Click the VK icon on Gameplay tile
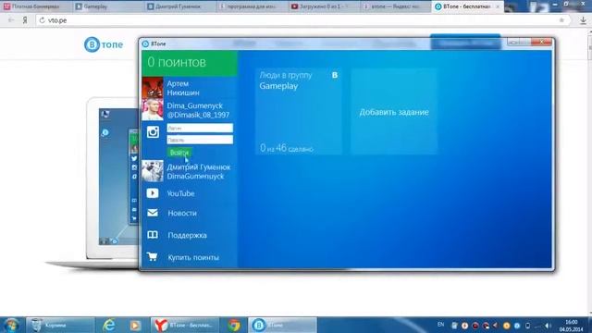This screenshot has width=592, height=333. click(335, 75)
